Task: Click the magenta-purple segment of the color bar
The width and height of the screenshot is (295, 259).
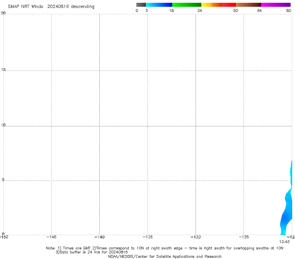Action: click(x=276, y=5)
